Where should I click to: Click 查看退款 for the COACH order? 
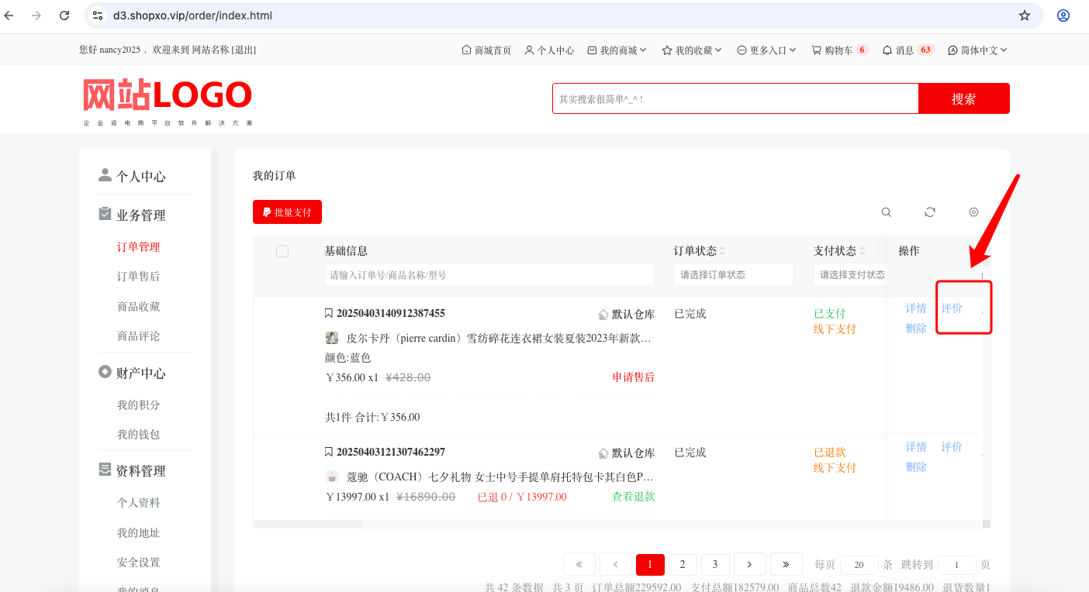click(x=634, y=497)
